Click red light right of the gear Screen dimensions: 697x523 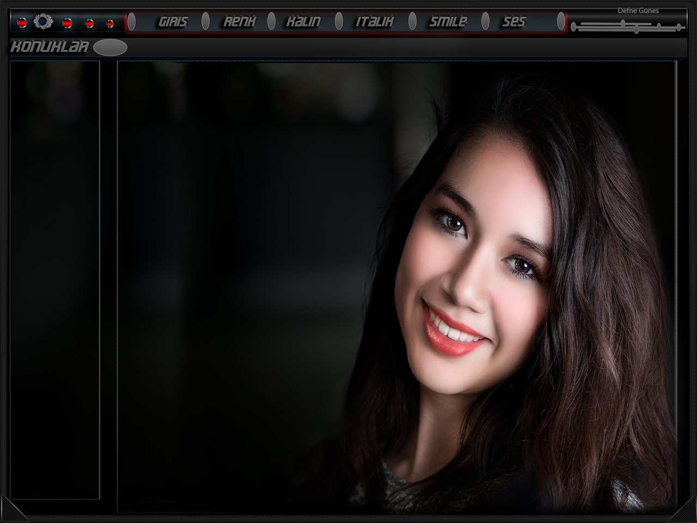68,23
